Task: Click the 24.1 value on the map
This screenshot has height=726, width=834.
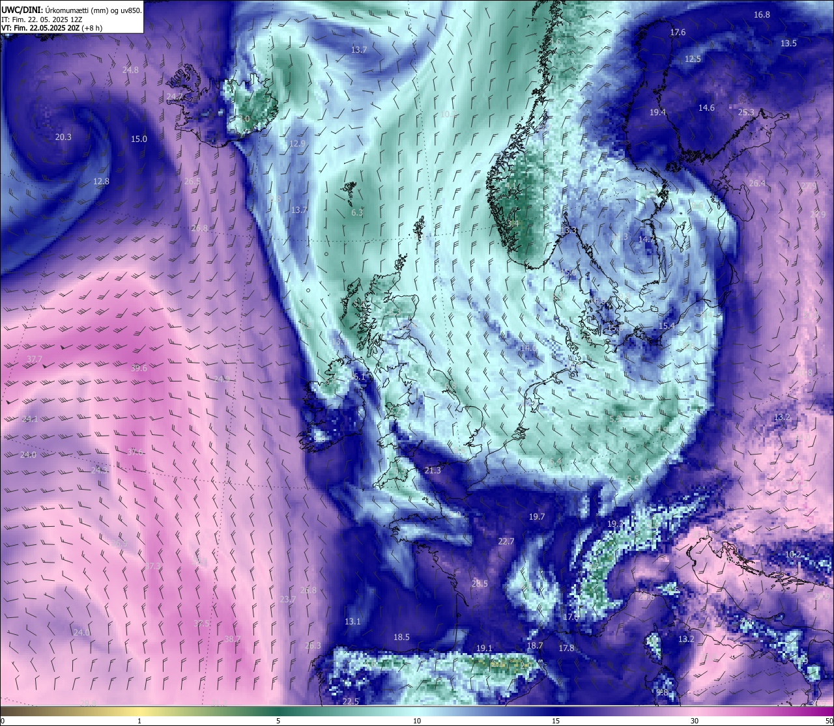Action: 29,419
